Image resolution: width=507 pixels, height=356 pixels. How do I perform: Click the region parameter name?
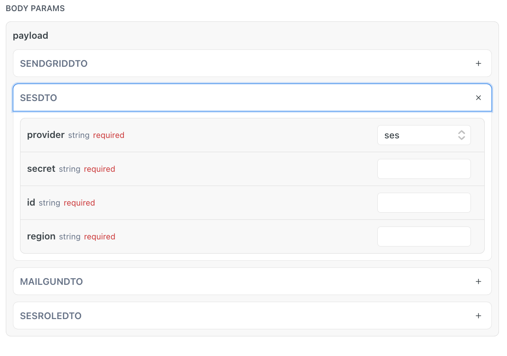(41, 236)
